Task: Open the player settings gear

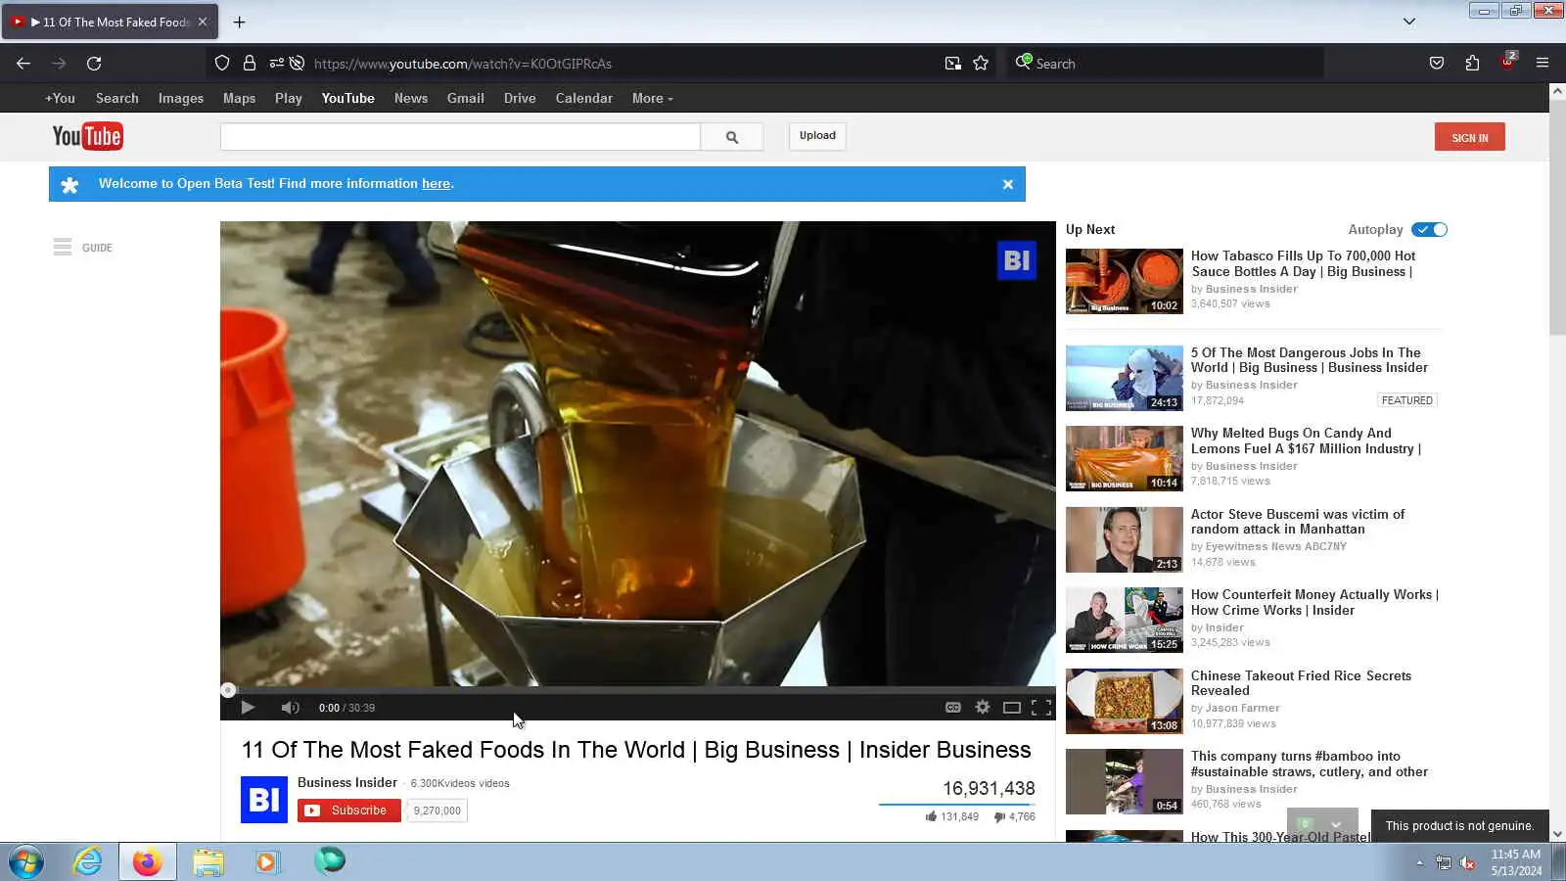Action: tap(983, 708)
